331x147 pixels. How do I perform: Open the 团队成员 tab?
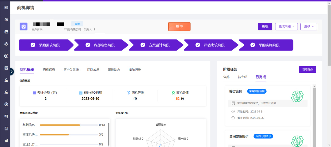click(93, 70)
